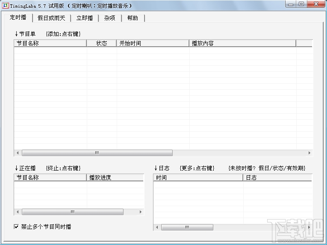Click the TimingLaba app icon in title bar
The height and width of the screenshot is (245, 327).
coord(5,5)
